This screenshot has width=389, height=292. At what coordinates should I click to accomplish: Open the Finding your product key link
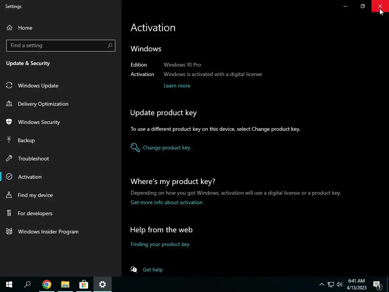(160, 244)
